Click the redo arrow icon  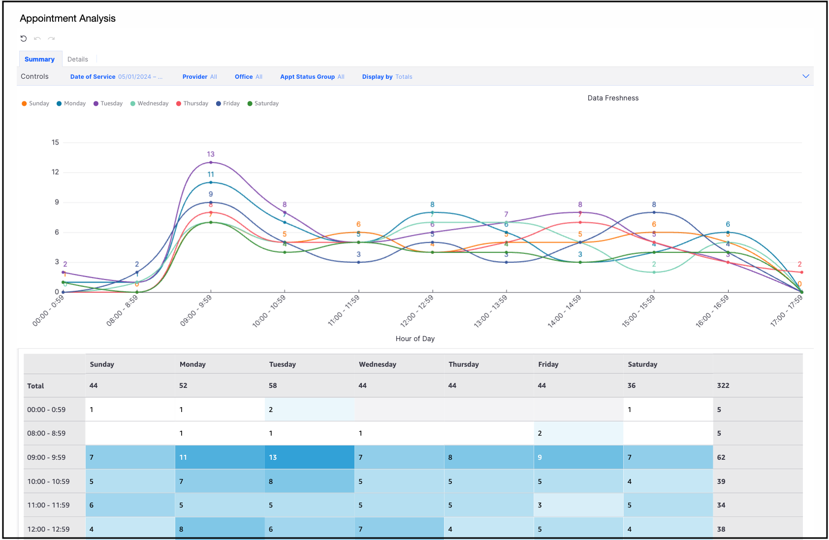click(x=51, y=38)
